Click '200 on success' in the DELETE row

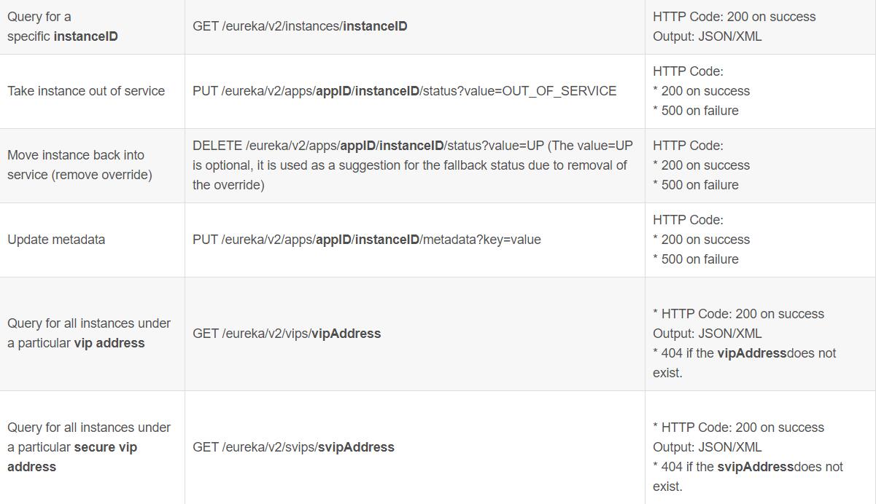click(701, 165)
